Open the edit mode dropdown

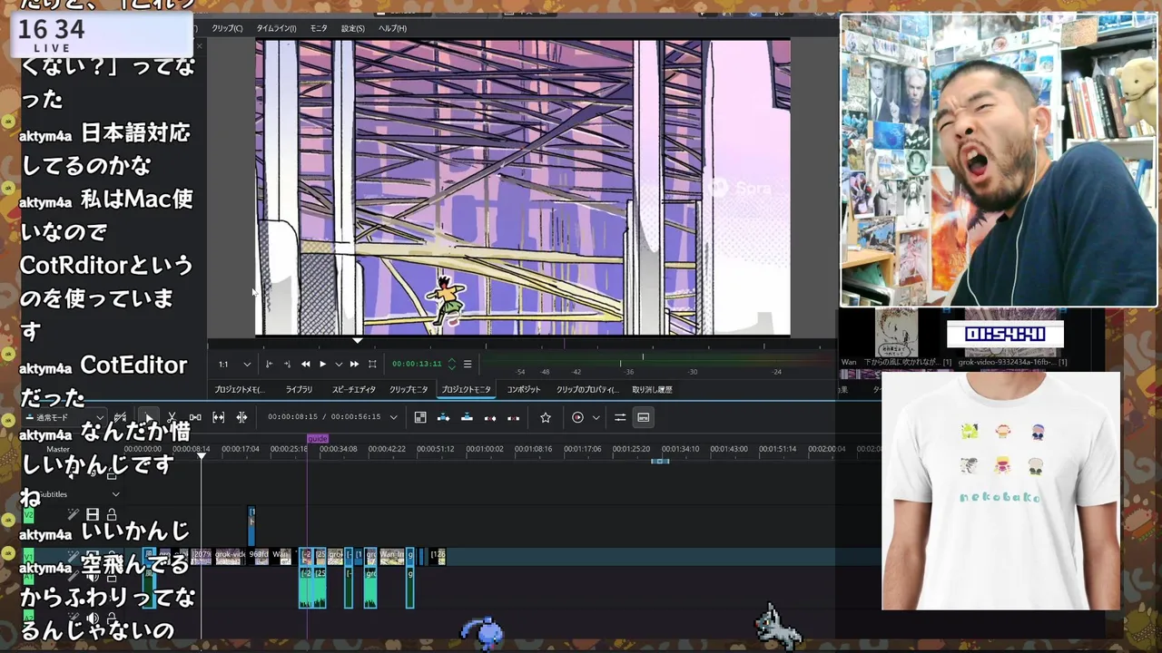point(64,417)
